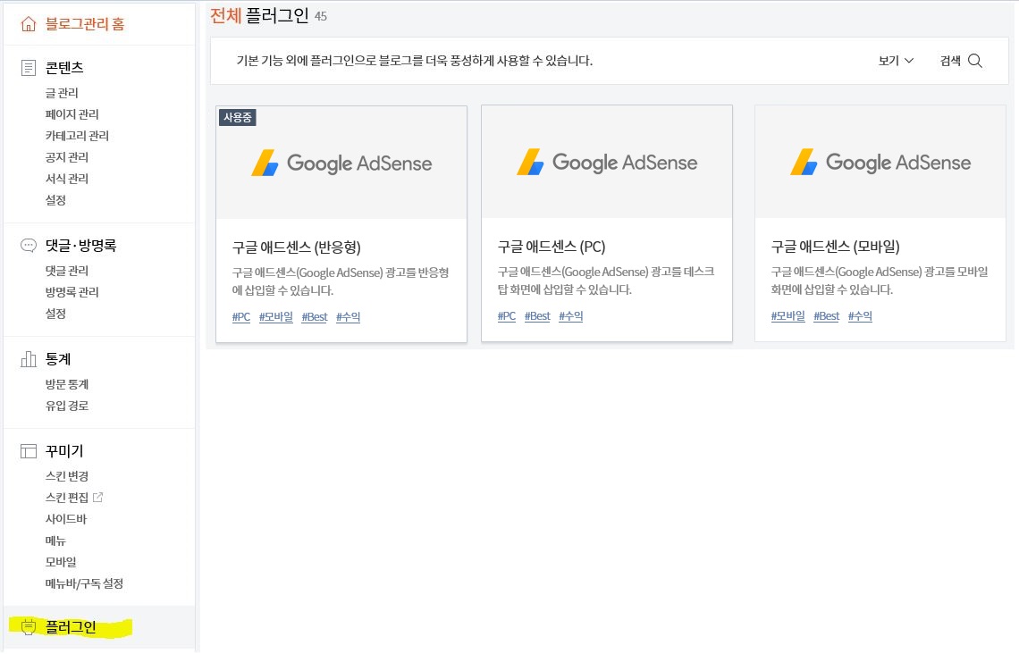Click #수익 tag on 모바일 card
The image size is (1019, 654).
tap(861, 316)
